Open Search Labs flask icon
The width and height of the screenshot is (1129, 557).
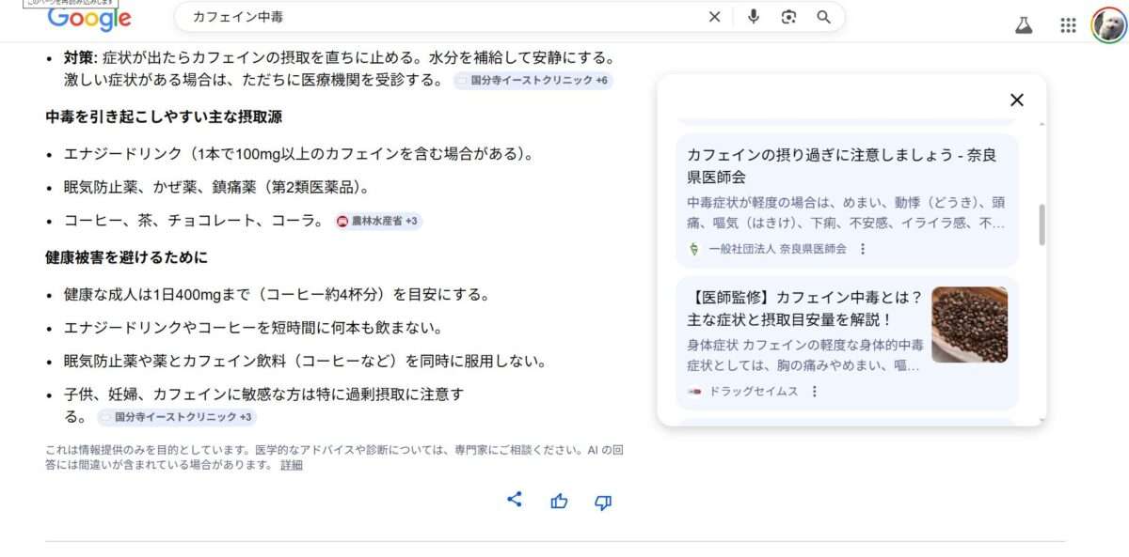click(1024, 25)
